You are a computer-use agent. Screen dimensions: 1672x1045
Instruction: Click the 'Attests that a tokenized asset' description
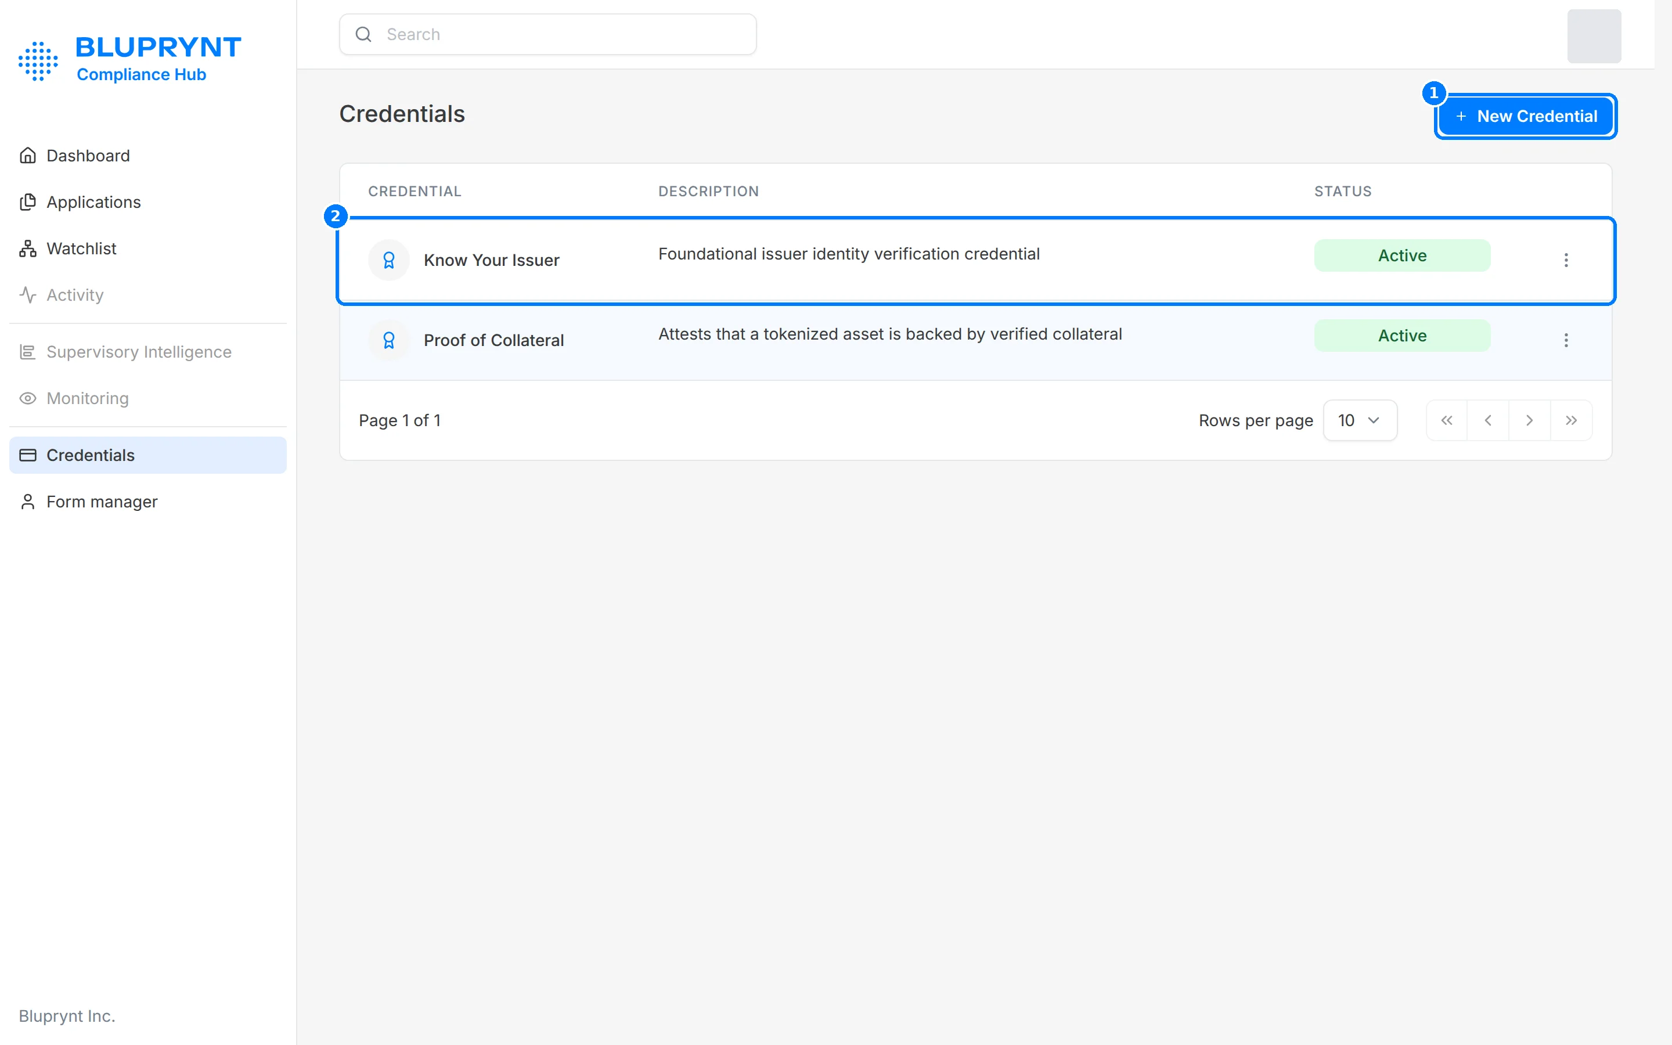click(890, 334)
